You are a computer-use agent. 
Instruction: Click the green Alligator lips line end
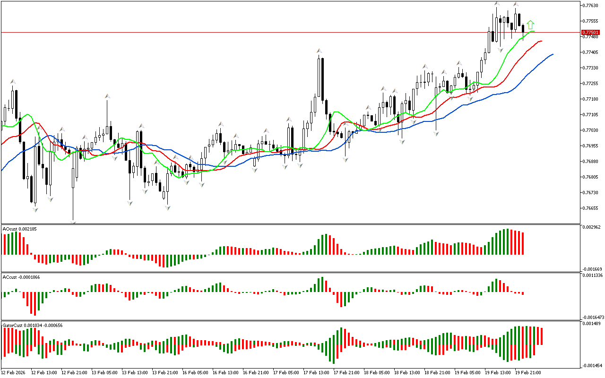pos(534,32)
